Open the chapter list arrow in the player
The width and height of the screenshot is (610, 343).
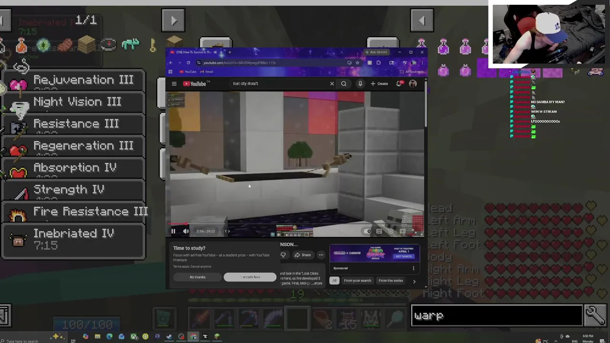(228, 231)
